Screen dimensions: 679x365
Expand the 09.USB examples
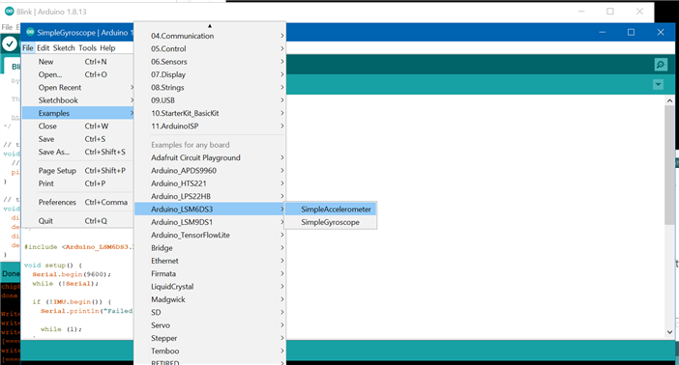(210, 100)
